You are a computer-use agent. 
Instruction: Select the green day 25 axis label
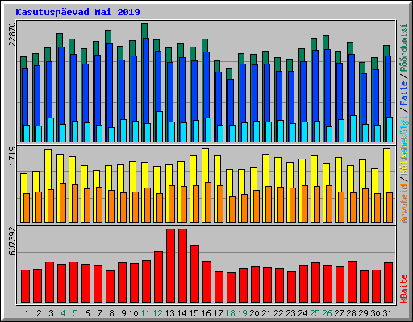pos(315,313)
